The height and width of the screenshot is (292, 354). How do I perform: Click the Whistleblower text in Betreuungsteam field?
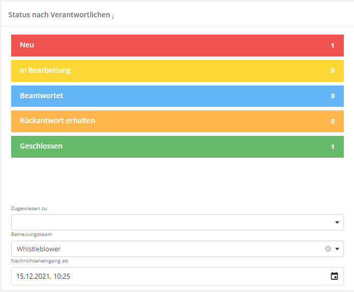coord(39,249)
